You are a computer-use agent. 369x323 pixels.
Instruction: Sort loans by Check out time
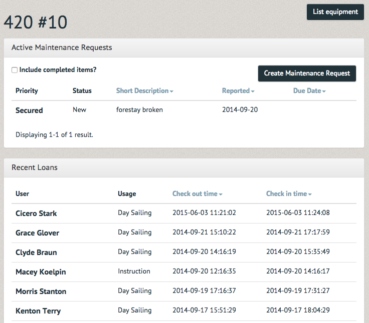(x=197, y=193)
